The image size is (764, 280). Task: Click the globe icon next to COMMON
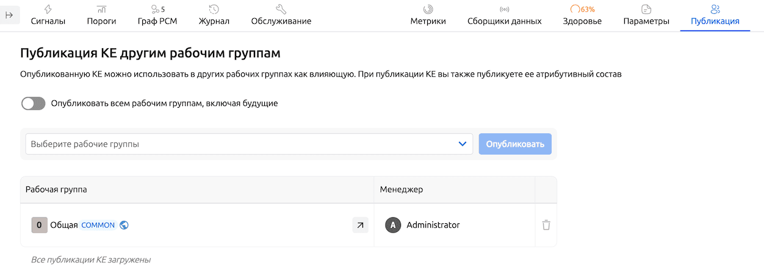click(x=124, y=225)
